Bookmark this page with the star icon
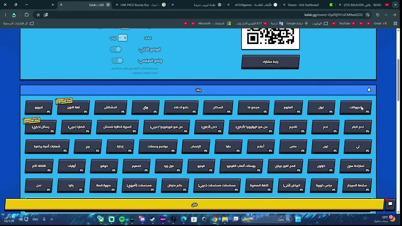 point(38,15)
